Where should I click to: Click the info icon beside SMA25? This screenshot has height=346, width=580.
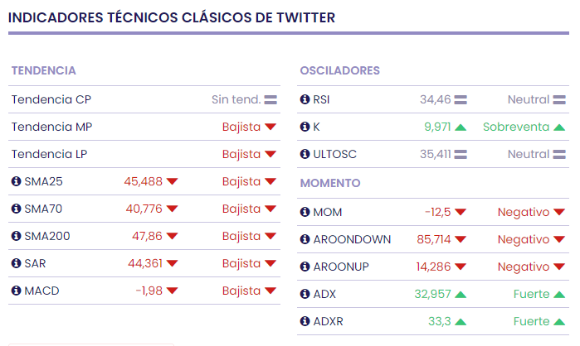click(16, 181)
